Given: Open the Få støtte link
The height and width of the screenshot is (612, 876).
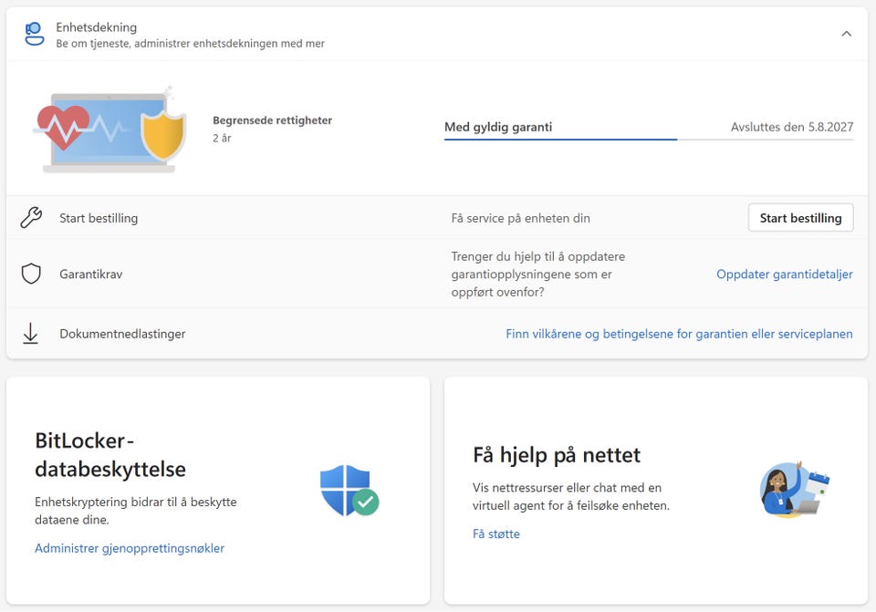Looking at the screenshot, I should point(496,534).
